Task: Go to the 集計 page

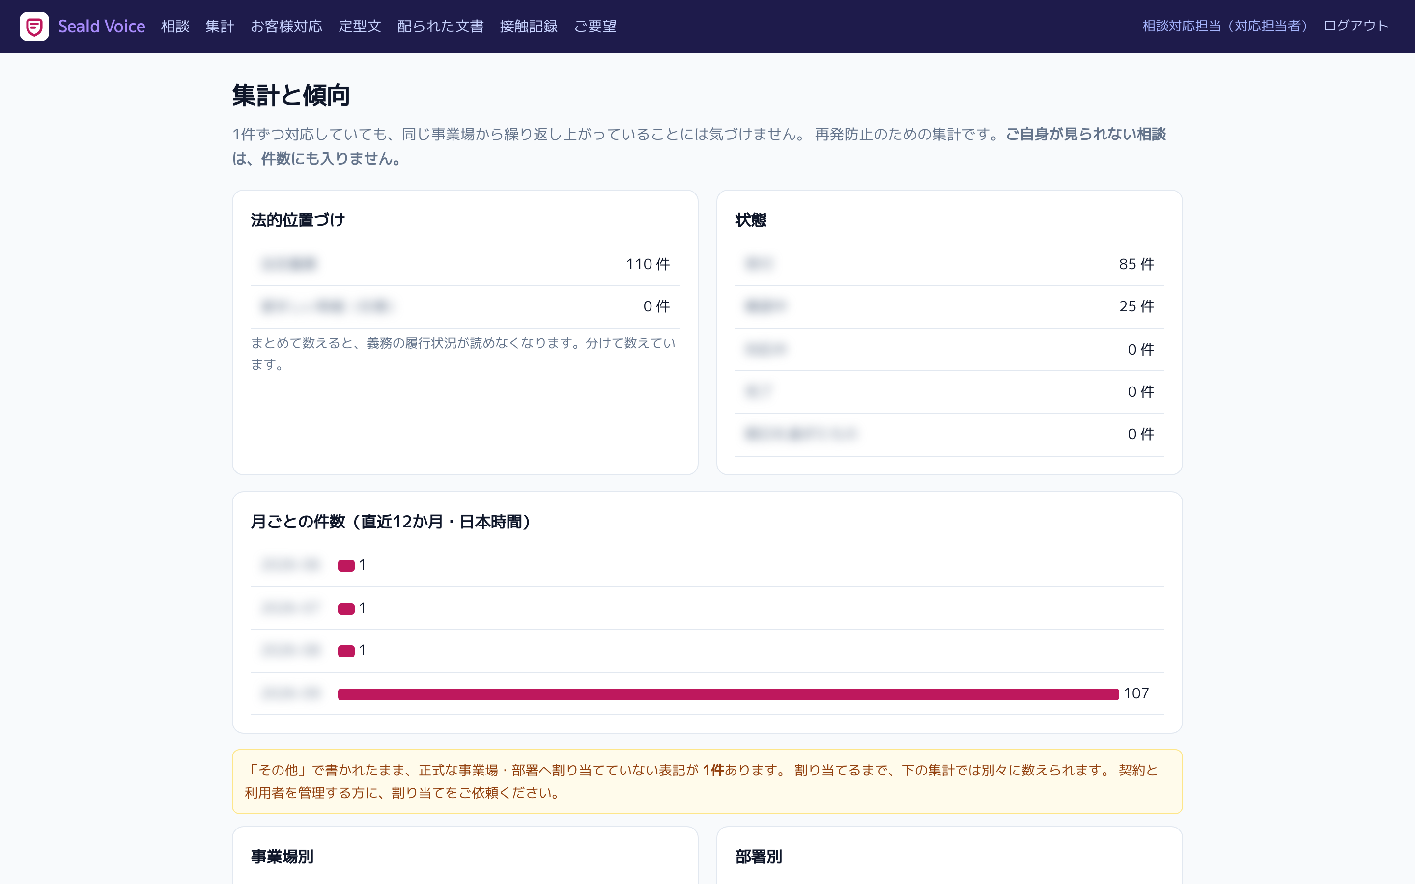Action: pyautogui.click(x=220, y=27)
